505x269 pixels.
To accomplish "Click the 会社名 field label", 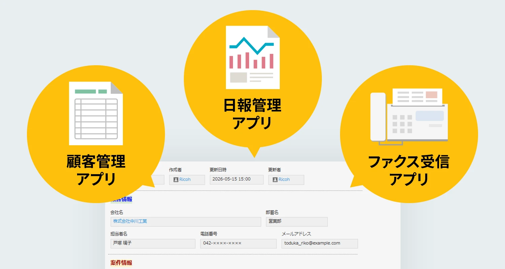I will (x=117, y=213).
